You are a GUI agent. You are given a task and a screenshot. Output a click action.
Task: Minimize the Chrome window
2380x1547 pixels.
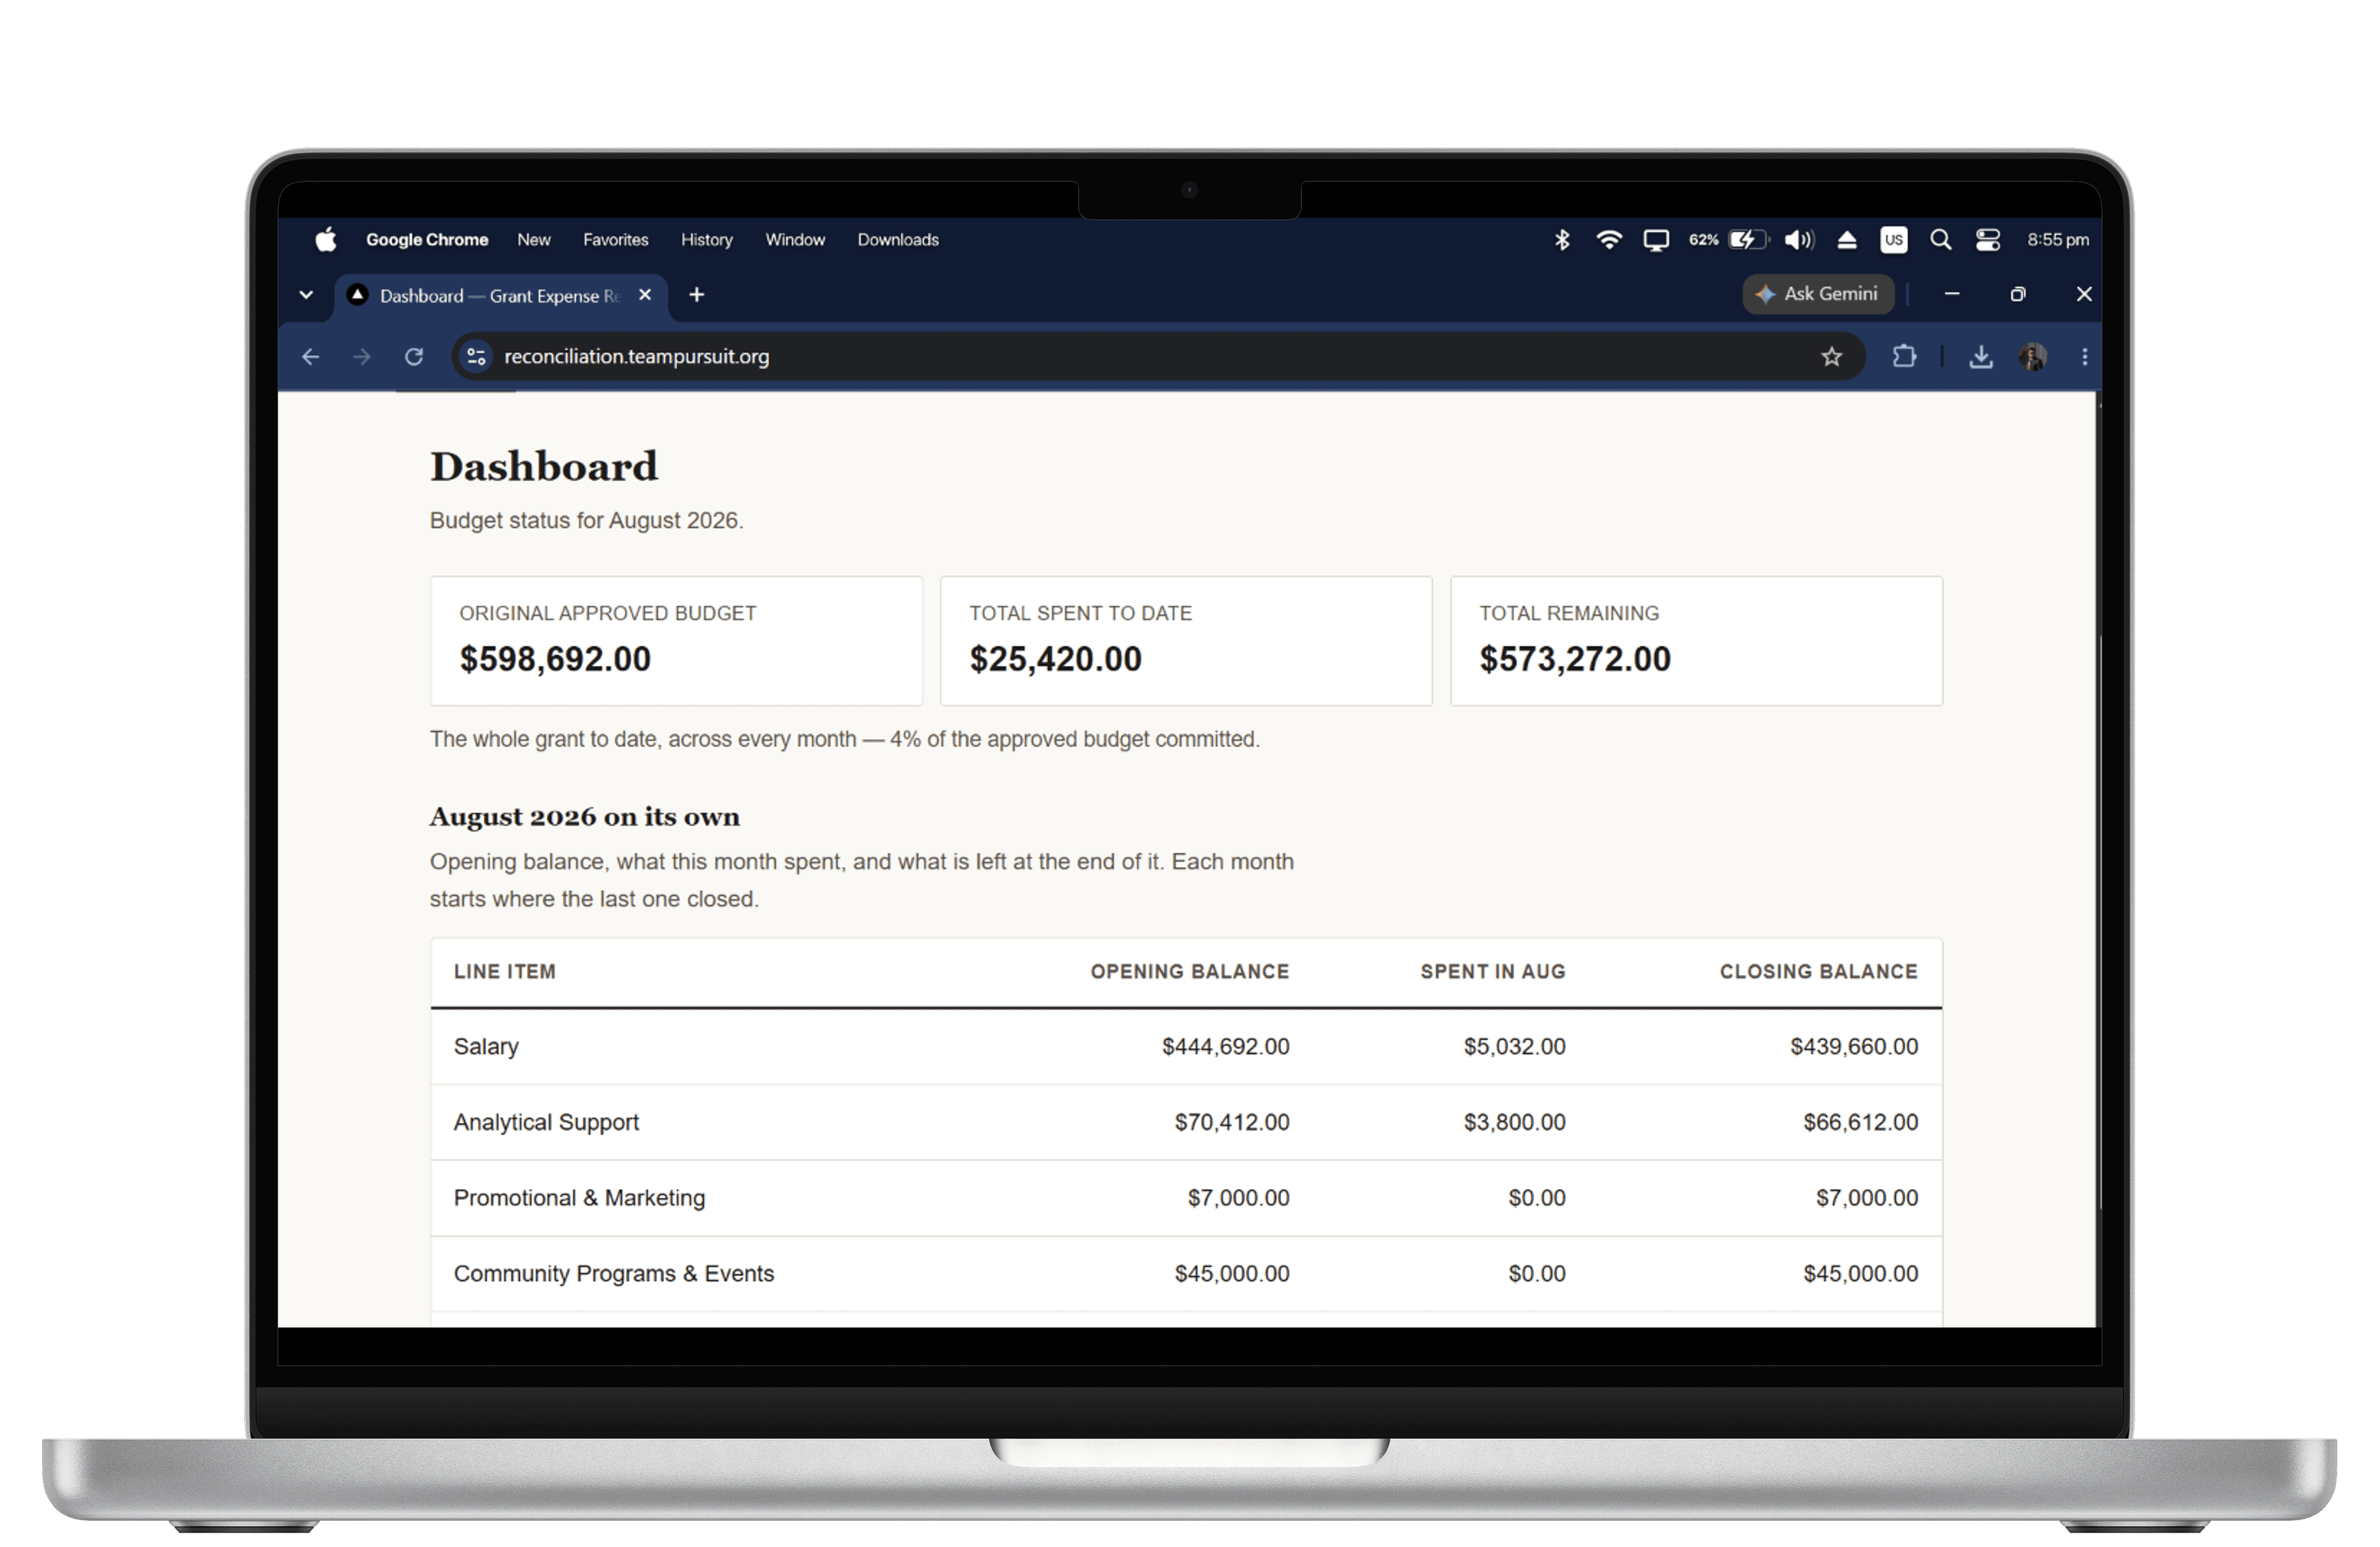(x=1951, y=294)
